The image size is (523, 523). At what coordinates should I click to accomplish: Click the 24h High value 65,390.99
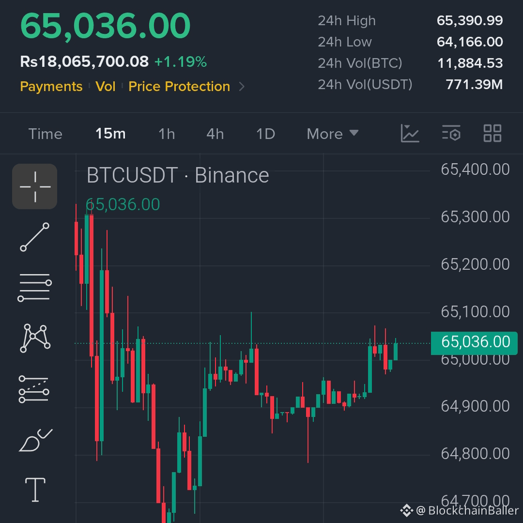[x=470, y=21]
